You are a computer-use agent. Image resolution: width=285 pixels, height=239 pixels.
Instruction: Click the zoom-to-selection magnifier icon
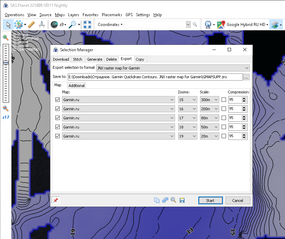coord(173,200)
